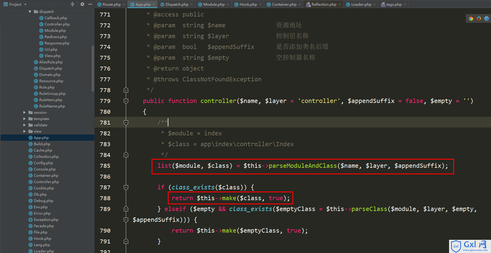Switch to the tags.php editor tab
Viewport: 491px width, 253px height.
[x=394, y=4]
